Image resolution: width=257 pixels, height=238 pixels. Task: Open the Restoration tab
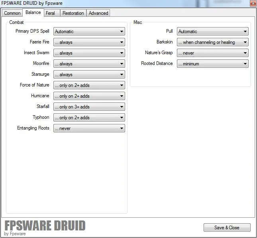coord(73,13)
